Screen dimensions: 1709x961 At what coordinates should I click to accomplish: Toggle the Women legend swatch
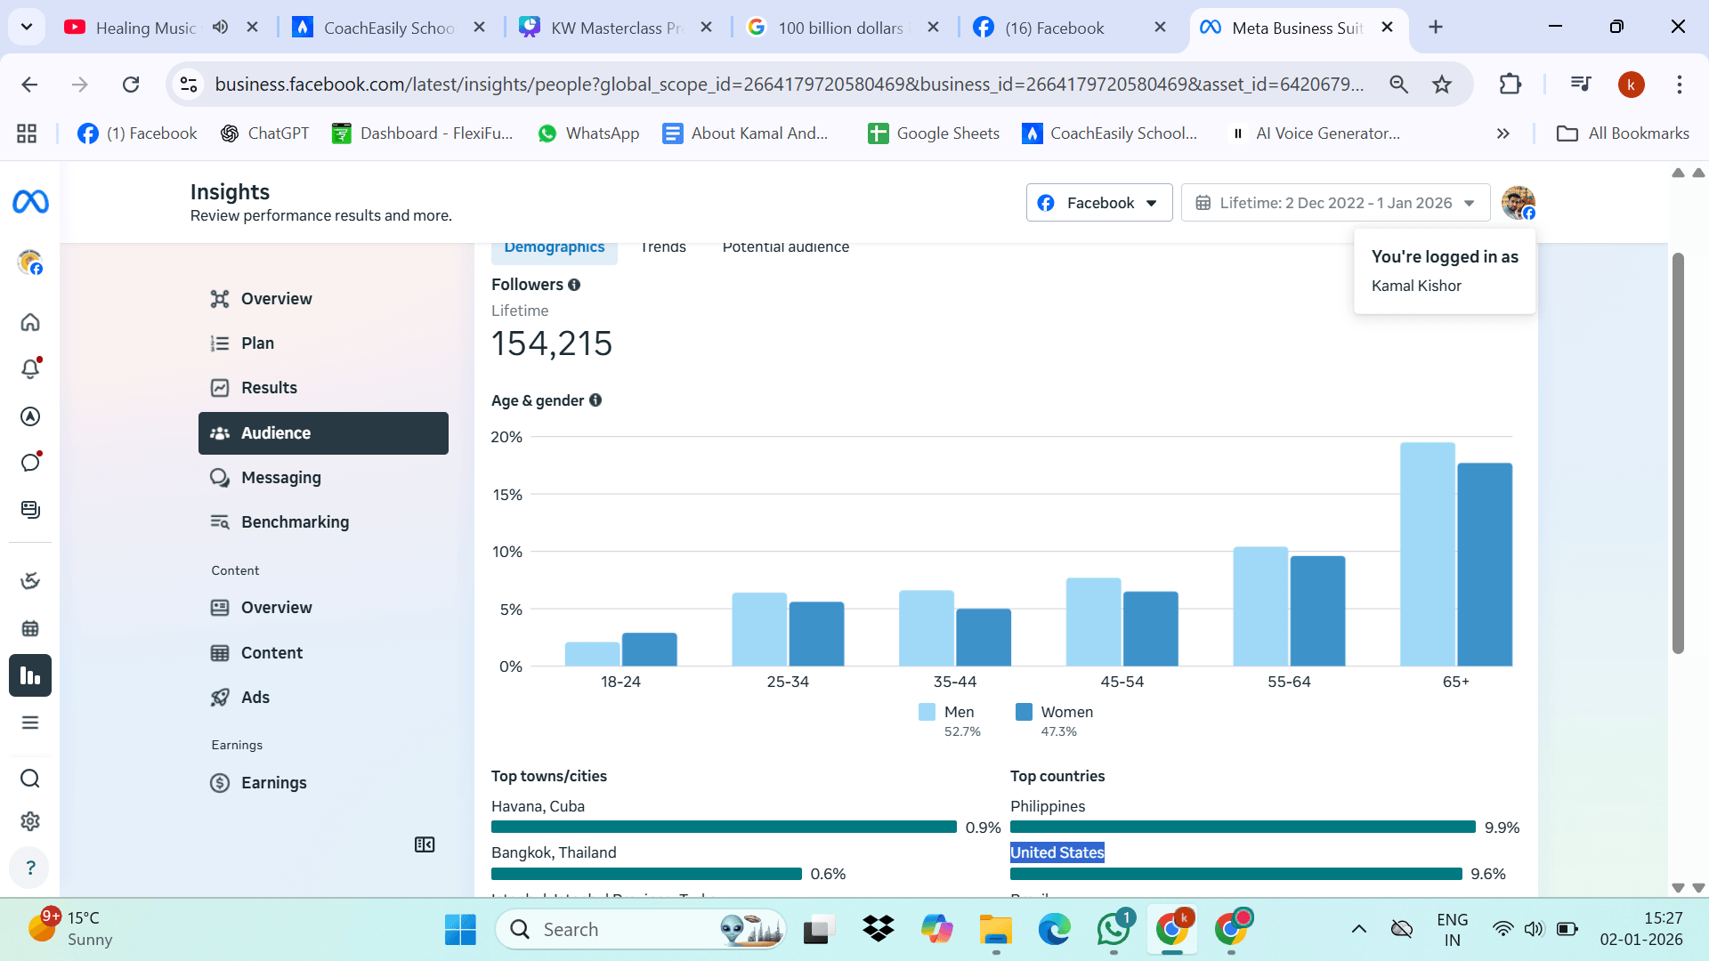(1024, 712)
